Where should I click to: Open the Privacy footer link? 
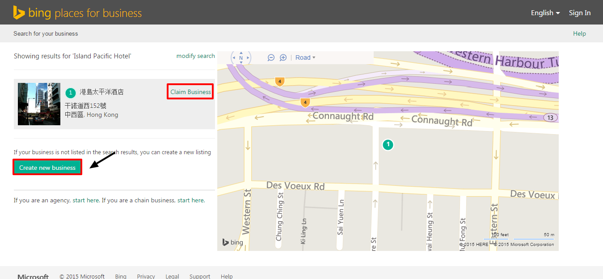pos(146,276)
